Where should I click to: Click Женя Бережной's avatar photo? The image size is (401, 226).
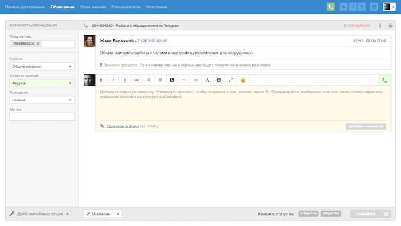point(89,41)
